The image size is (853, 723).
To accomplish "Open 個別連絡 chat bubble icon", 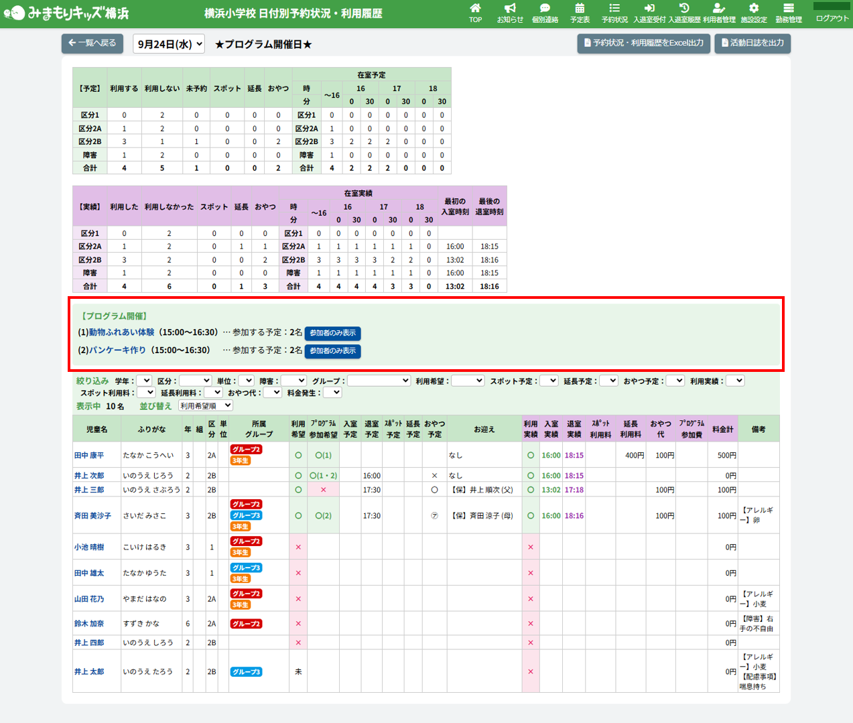I will coord(545,13).
